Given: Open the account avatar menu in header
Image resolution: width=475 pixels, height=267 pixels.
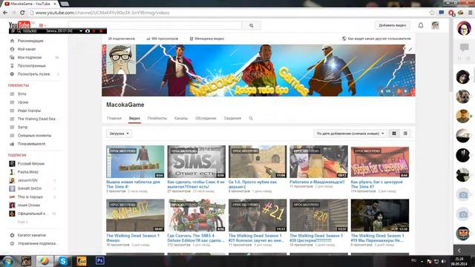Looking at the screenshot, I should [x=436, y=25].
